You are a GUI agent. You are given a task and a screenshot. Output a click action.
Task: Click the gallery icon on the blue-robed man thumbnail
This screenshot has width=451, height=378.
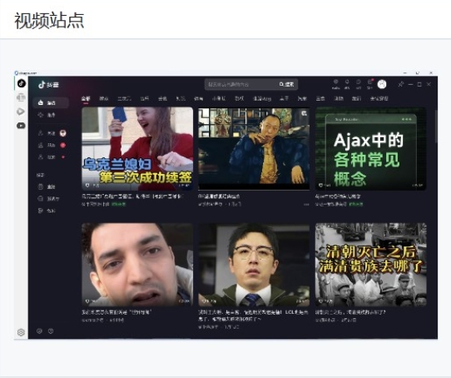pyautogui.click(x=304, y=113)
